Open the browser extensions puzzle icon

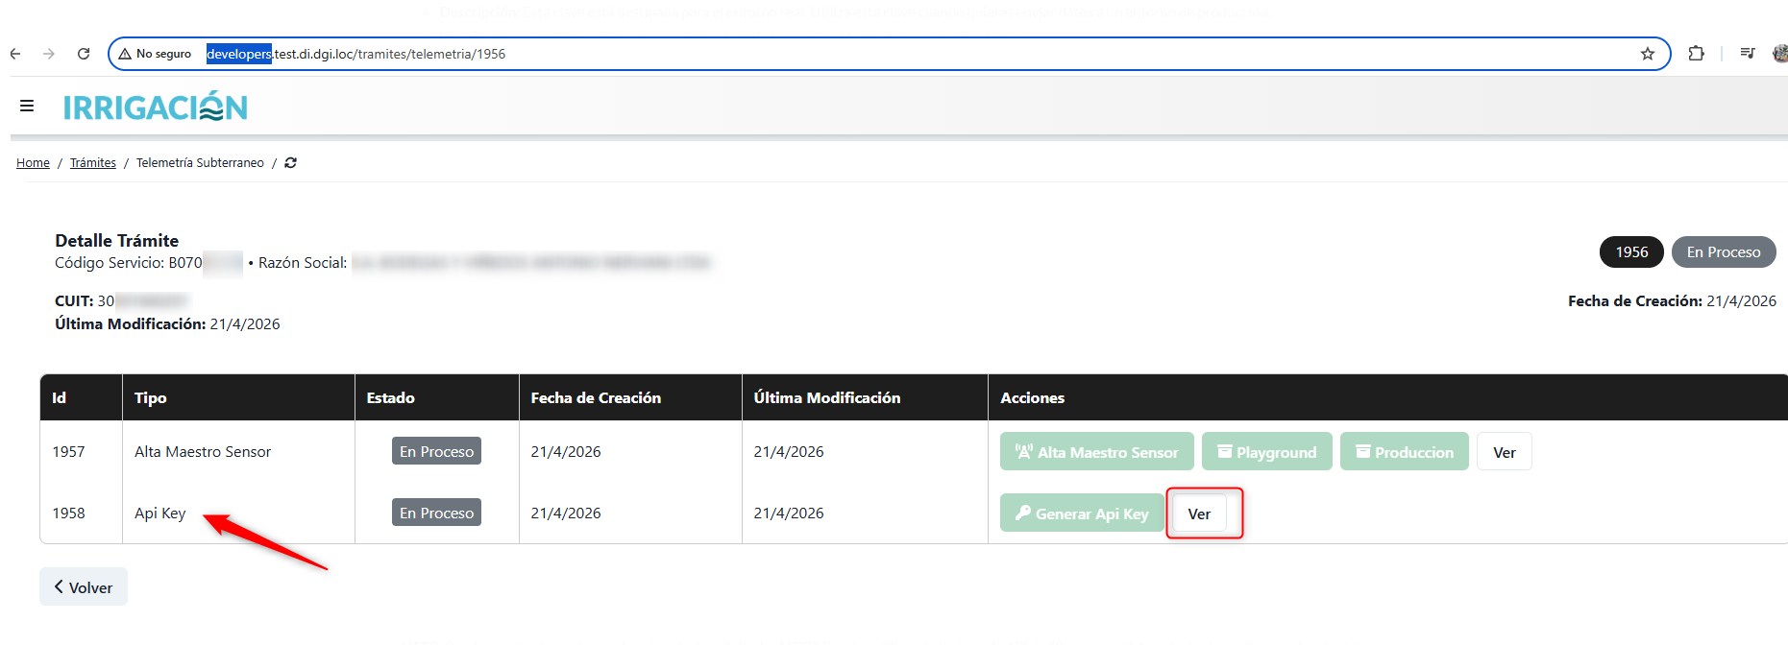(1696, 54)
